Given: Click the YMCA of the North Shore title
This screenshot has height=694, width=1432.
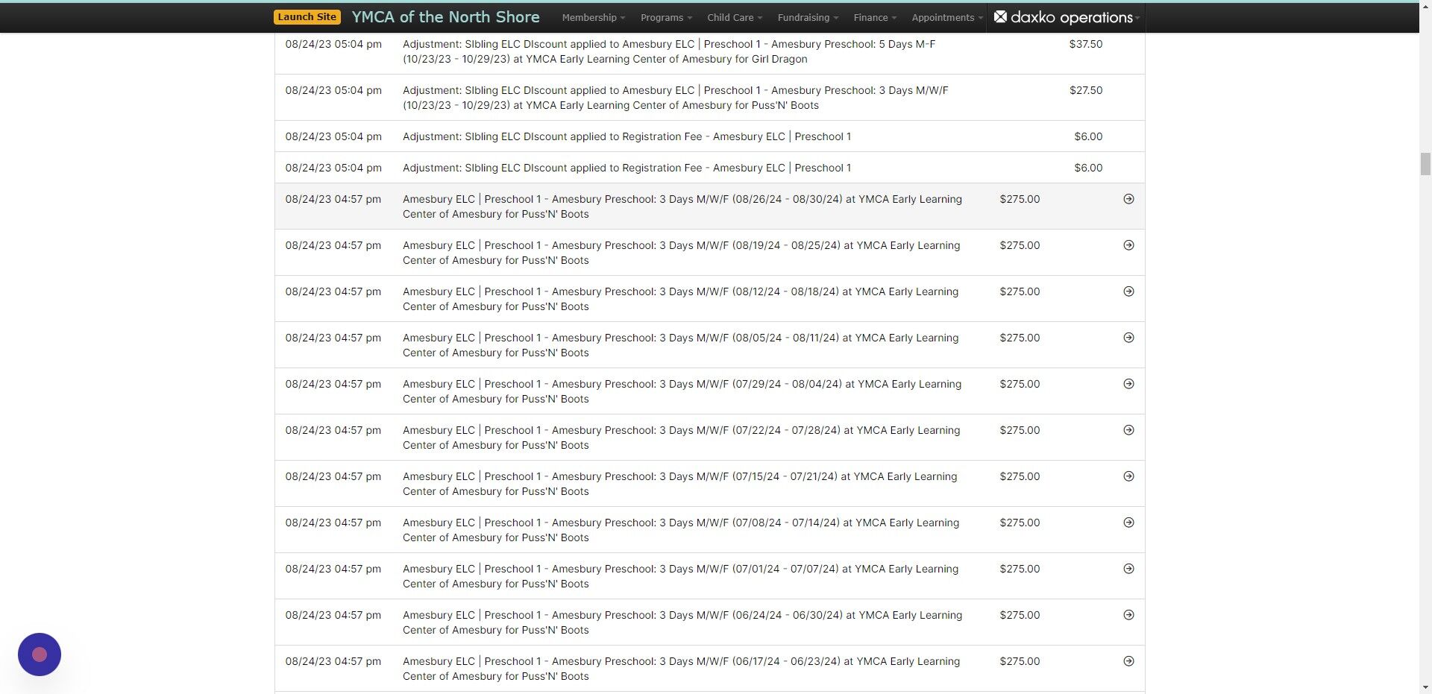Looking at the screenshot, I should coord(445,16).
